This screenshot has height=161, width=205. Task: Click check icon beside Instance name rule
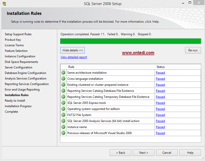[x=63, y=127]
